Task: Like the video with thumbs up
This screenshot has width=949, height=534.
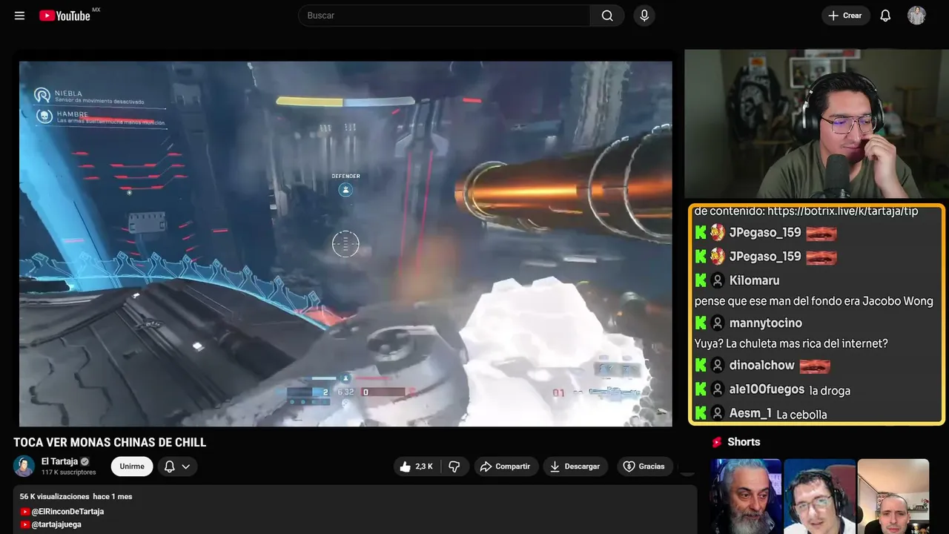Action: click(x=417, y=467)
